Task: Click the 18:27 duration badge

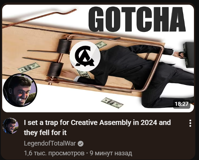Action: (x=182, y=104)
